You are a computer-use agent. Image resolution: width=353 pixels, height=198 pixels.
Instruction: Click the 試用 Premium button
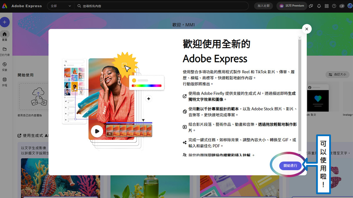292,6
